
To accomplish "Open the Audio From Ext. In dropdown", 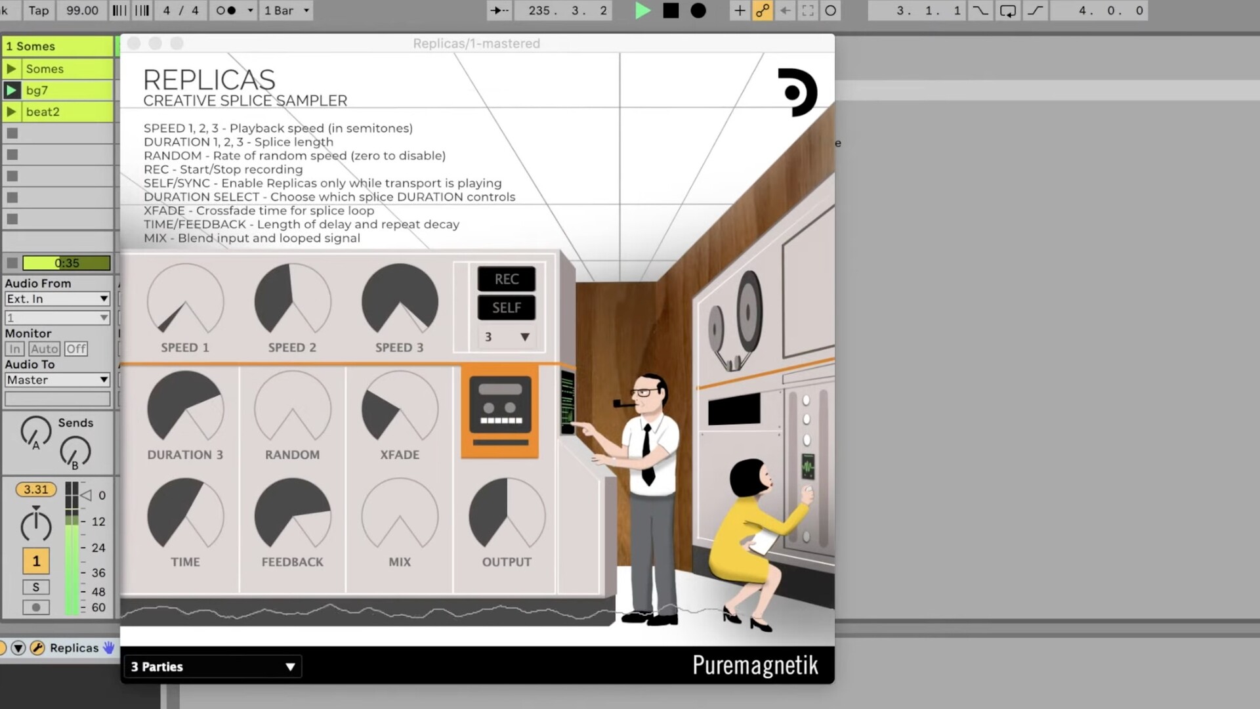I will [57, 299].
